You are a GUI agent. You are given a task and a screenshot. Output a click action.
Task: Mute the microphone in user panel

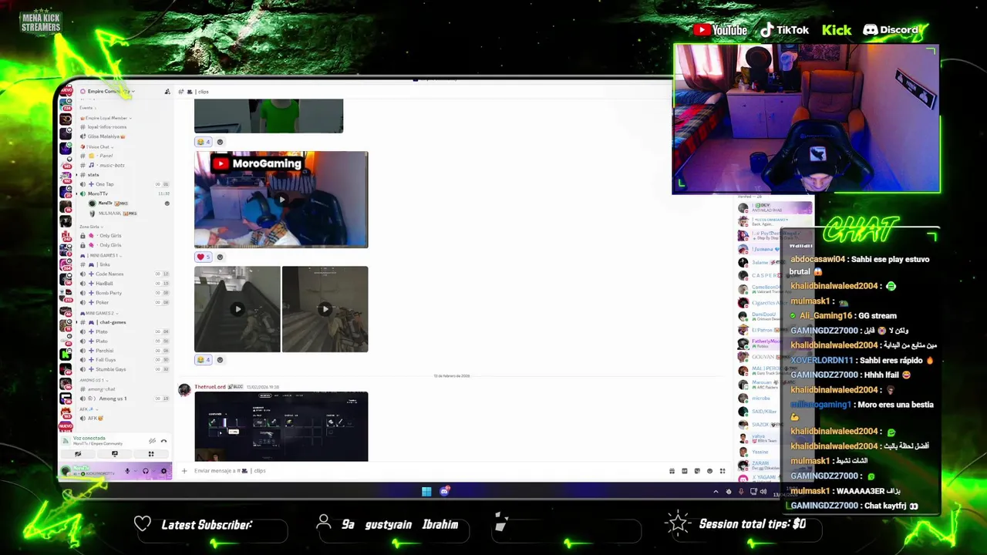pos(127,471)
